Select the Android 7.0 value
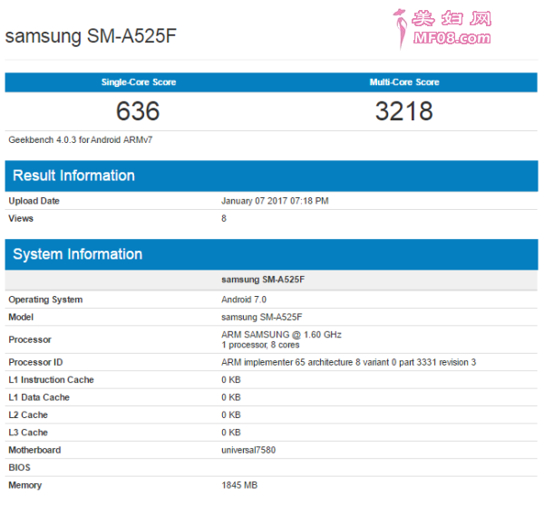This screenshot has height=505, width=544. [244, 300]
